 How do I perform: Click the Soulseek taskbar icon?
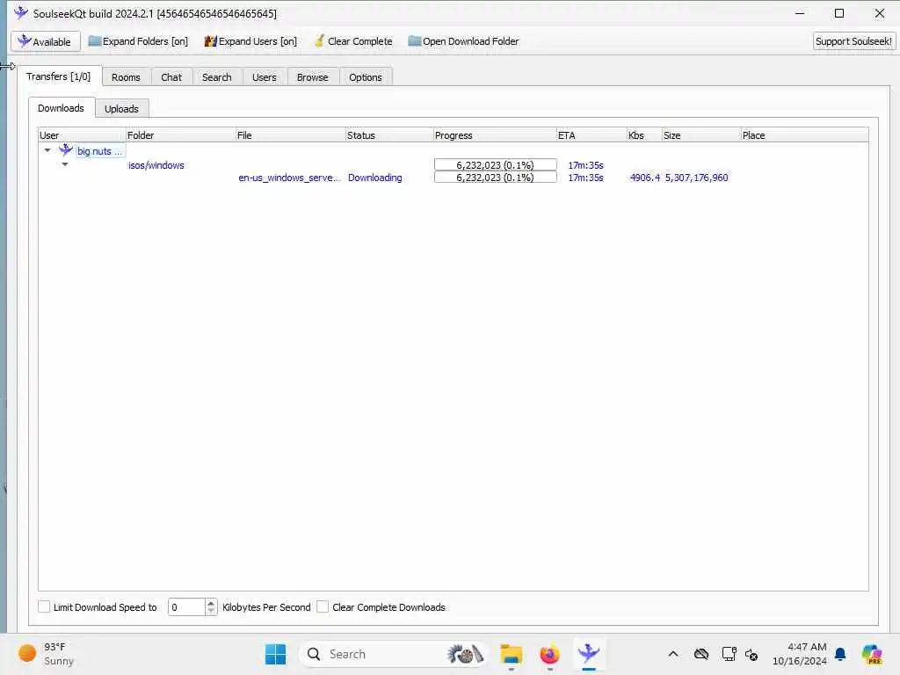[588, 653]
